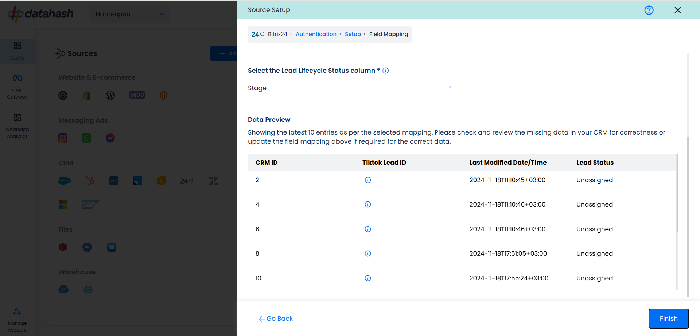The height and width of the screenshot is (336, 700).
Task: Click Tiktok Lead ID info icon for CRM ID 2
Action: 368,180
